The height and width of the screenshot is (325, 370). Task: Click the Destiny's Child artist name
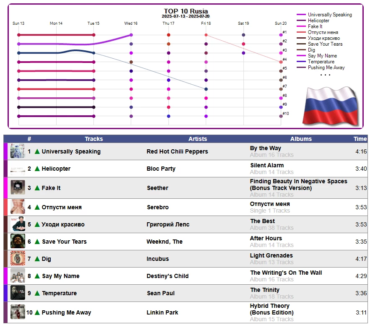(x=168, y=276)
